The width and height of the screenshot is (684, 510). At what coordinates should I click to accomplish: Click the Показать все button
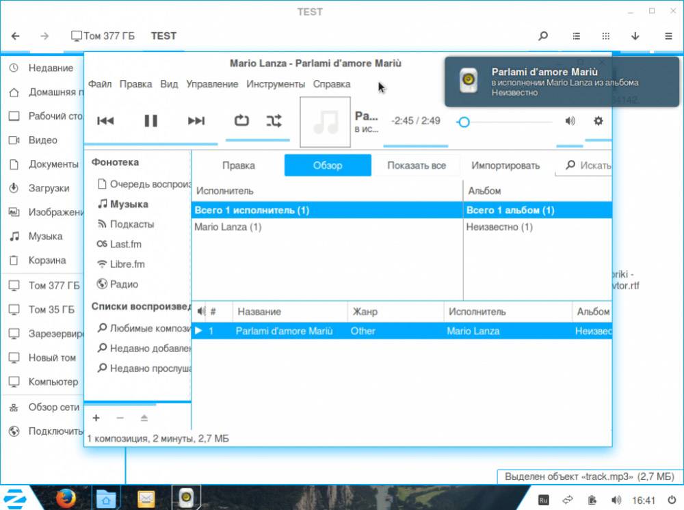[x=417, y=165]
